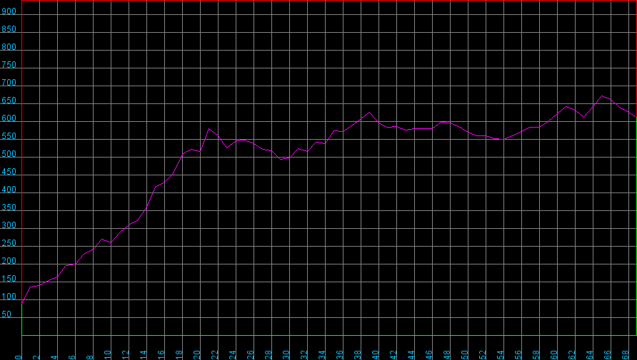Viewport: 637px width, 360px height.
Task: Click the magenta curve's starting point at zero
Action: pyautogui.click(x=22, y=303)
